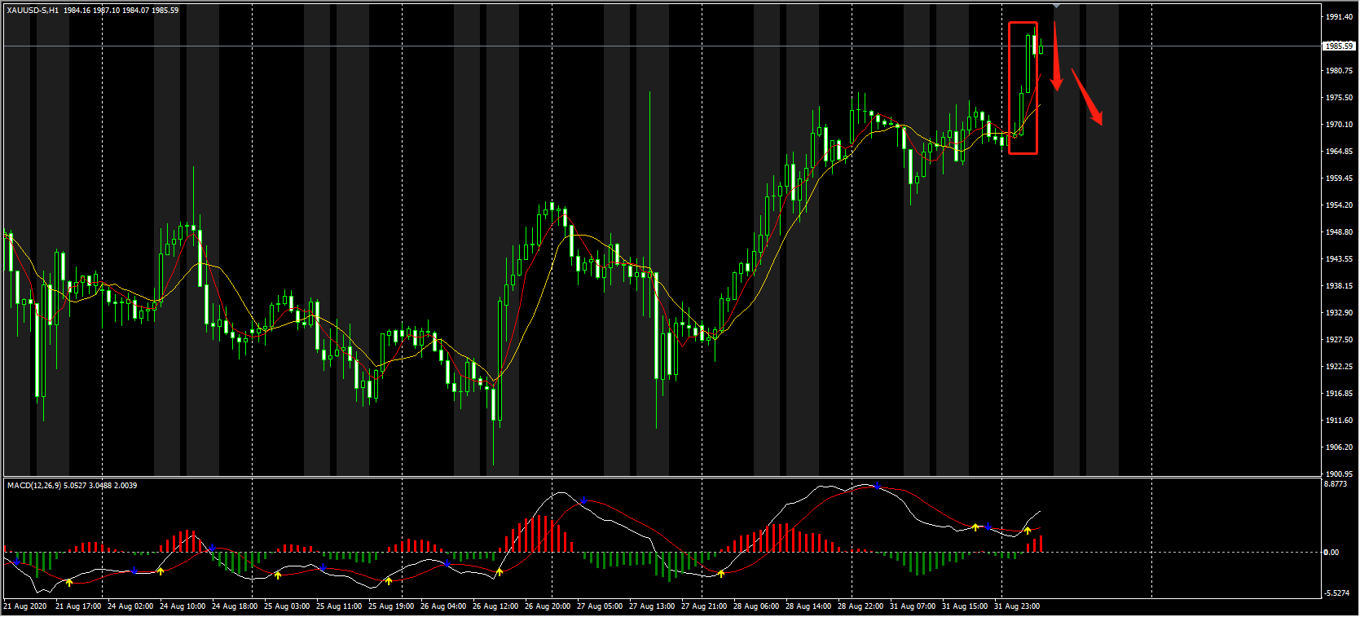The width and height of the screenshot is (1360, 617).
Task: Click the 21 Aug 17:00 time label
Action: tap(78, 606)
